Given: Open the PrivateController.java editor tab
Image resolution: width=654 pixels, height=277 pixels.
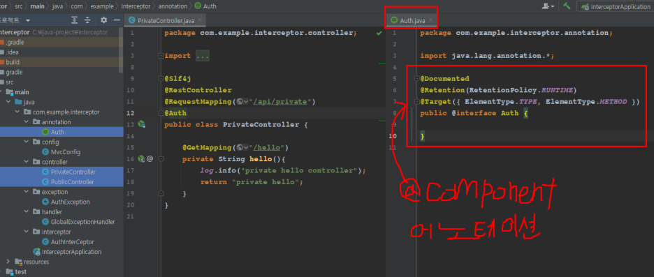Looking at the screenshot, I should click(x=166, y=20).
